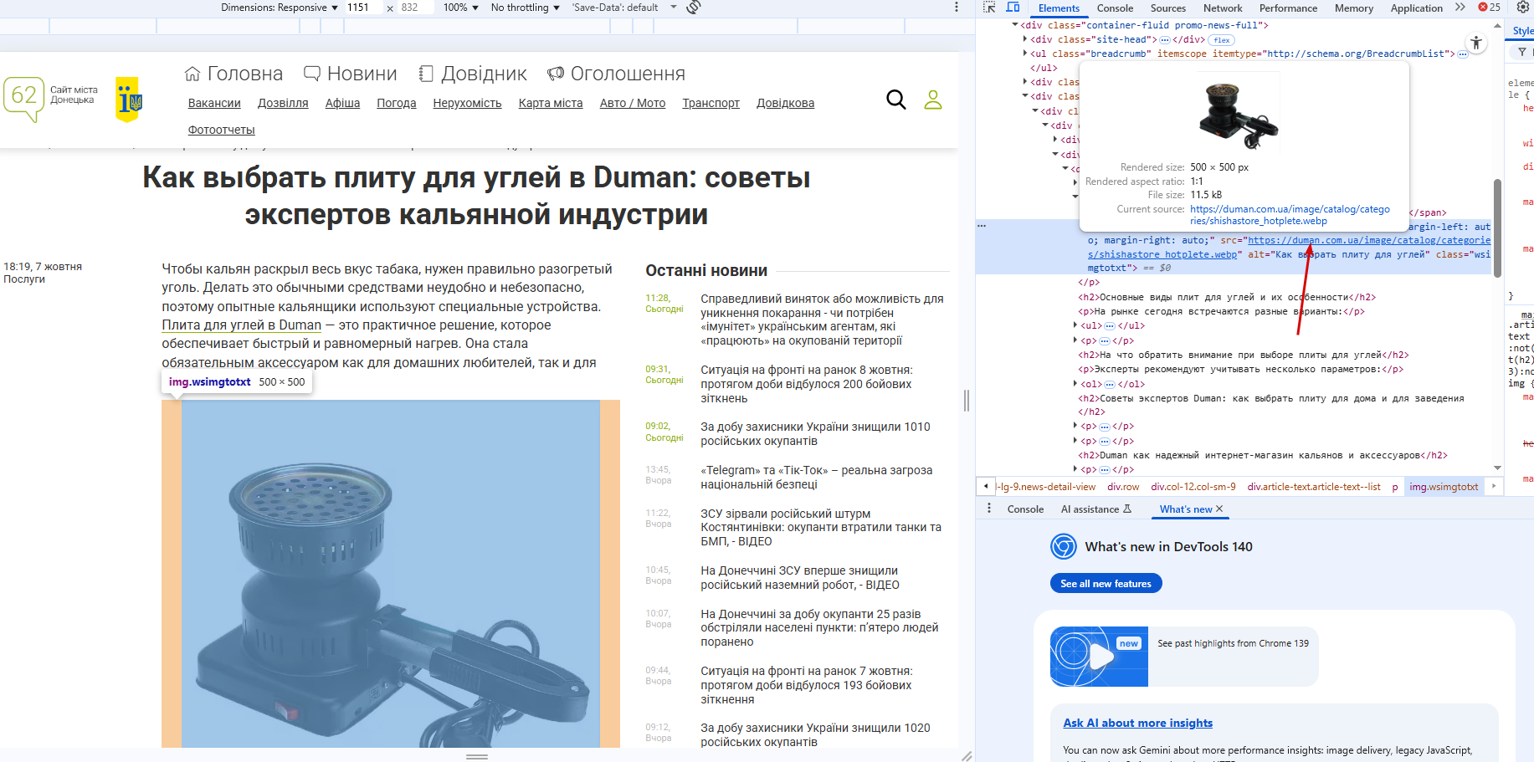Switch to the Elements tab
The height and width of the screenshot is (762, 1534).
(x=1059, y=8)
